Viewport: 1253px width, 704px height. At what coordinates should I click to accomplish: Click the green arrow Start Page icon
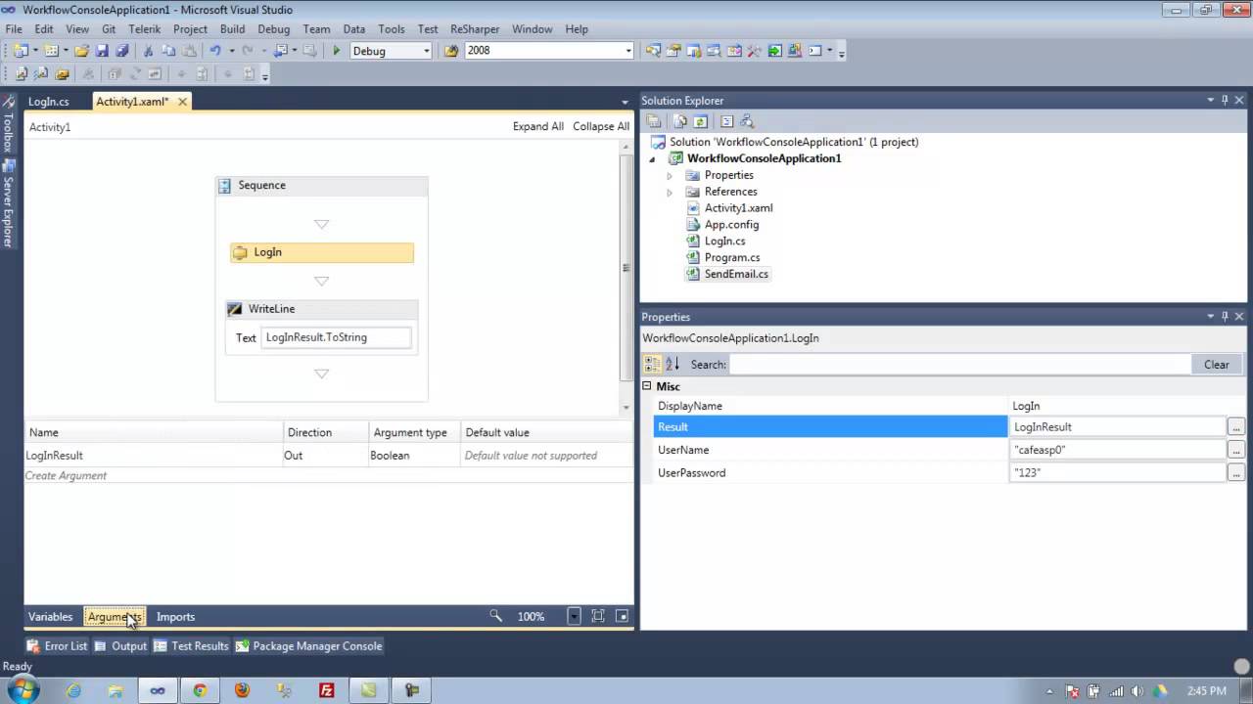point(774,51)
